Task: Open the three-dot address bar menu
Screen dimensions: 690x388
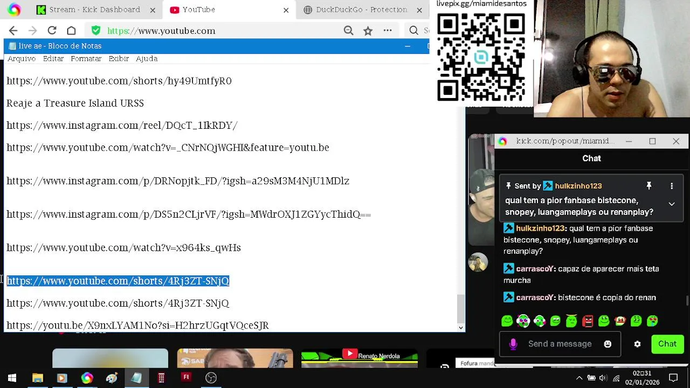Action: coord(388,31)
